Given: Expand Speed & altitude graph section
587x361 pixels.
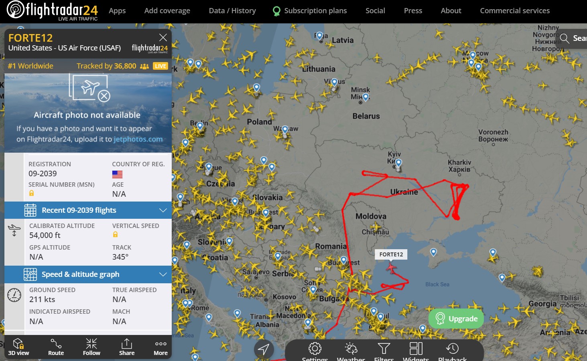Looking at the screenshot, I should pyautogui.click(x=88, y=274).
